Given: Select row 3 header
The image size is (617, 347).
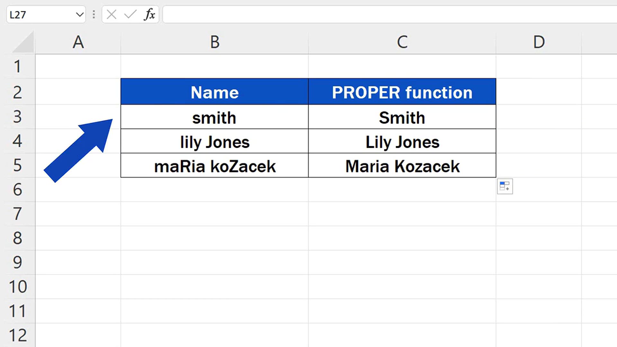Looking at the screenshot, I should pyautogui.click(x=17, y=117).
